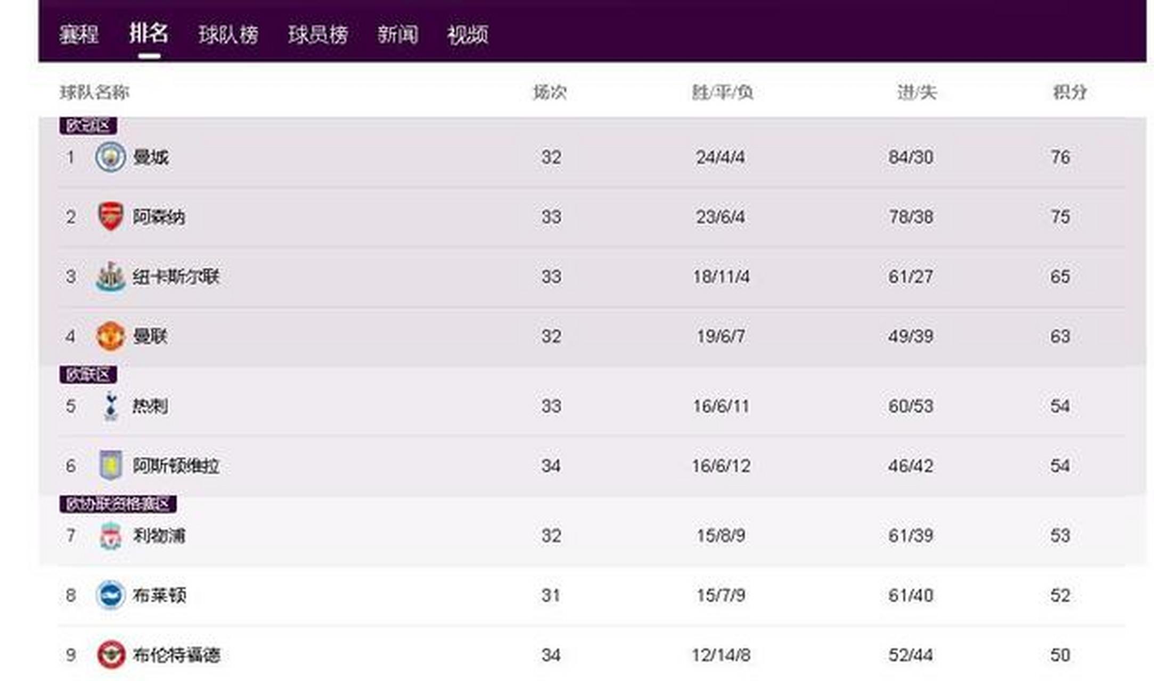This screenshot has height=681, width=1154.
Task: Click the Tottenham crest icon
Action: [110, 406]
